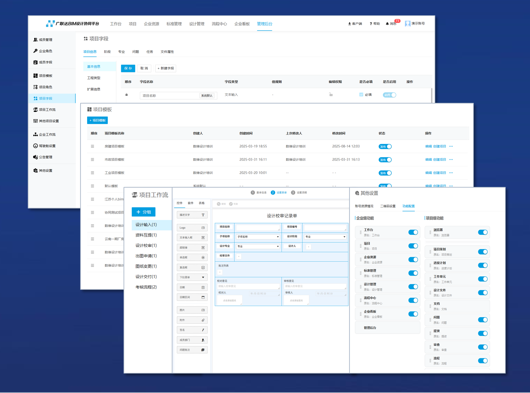
Task: Check the 必填 checkbox for 项目名称
Action: click(x=361, y=95)
